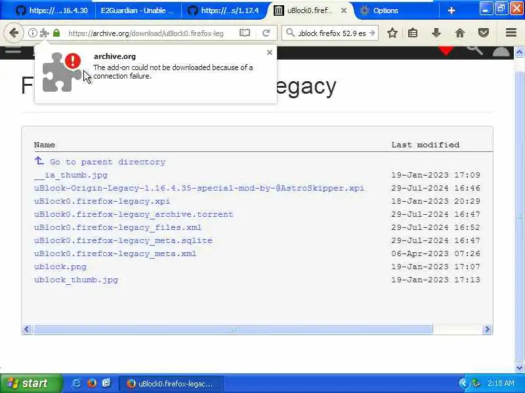Viewport: 525px width, 393px height.
Task: Open Go to parent directory link
Action: [x=108, y=162]
